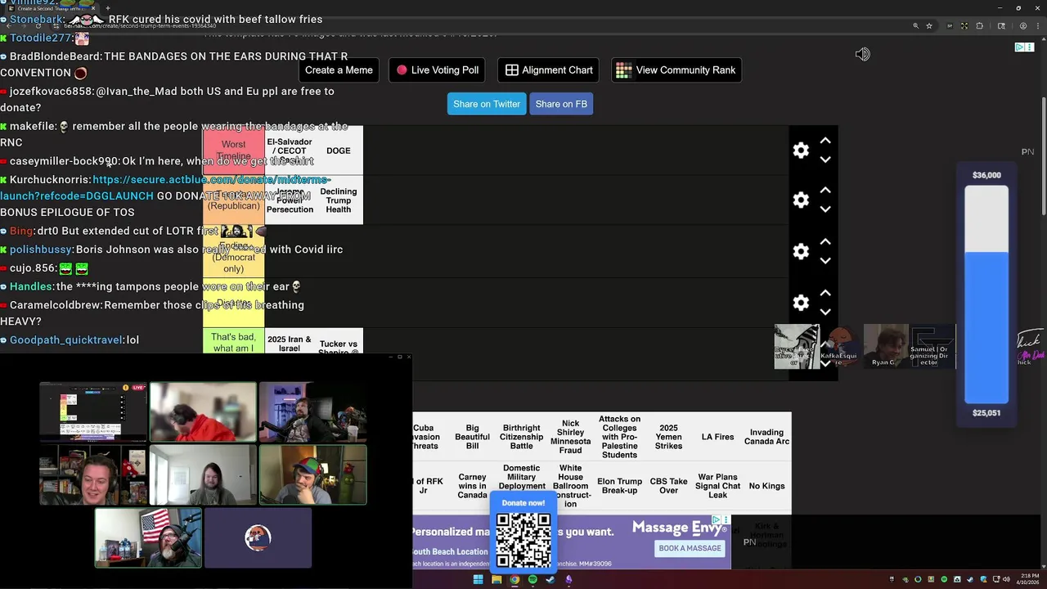Open the Windows Start menu
The image size is (1047, 589).
tap(478, 580)
